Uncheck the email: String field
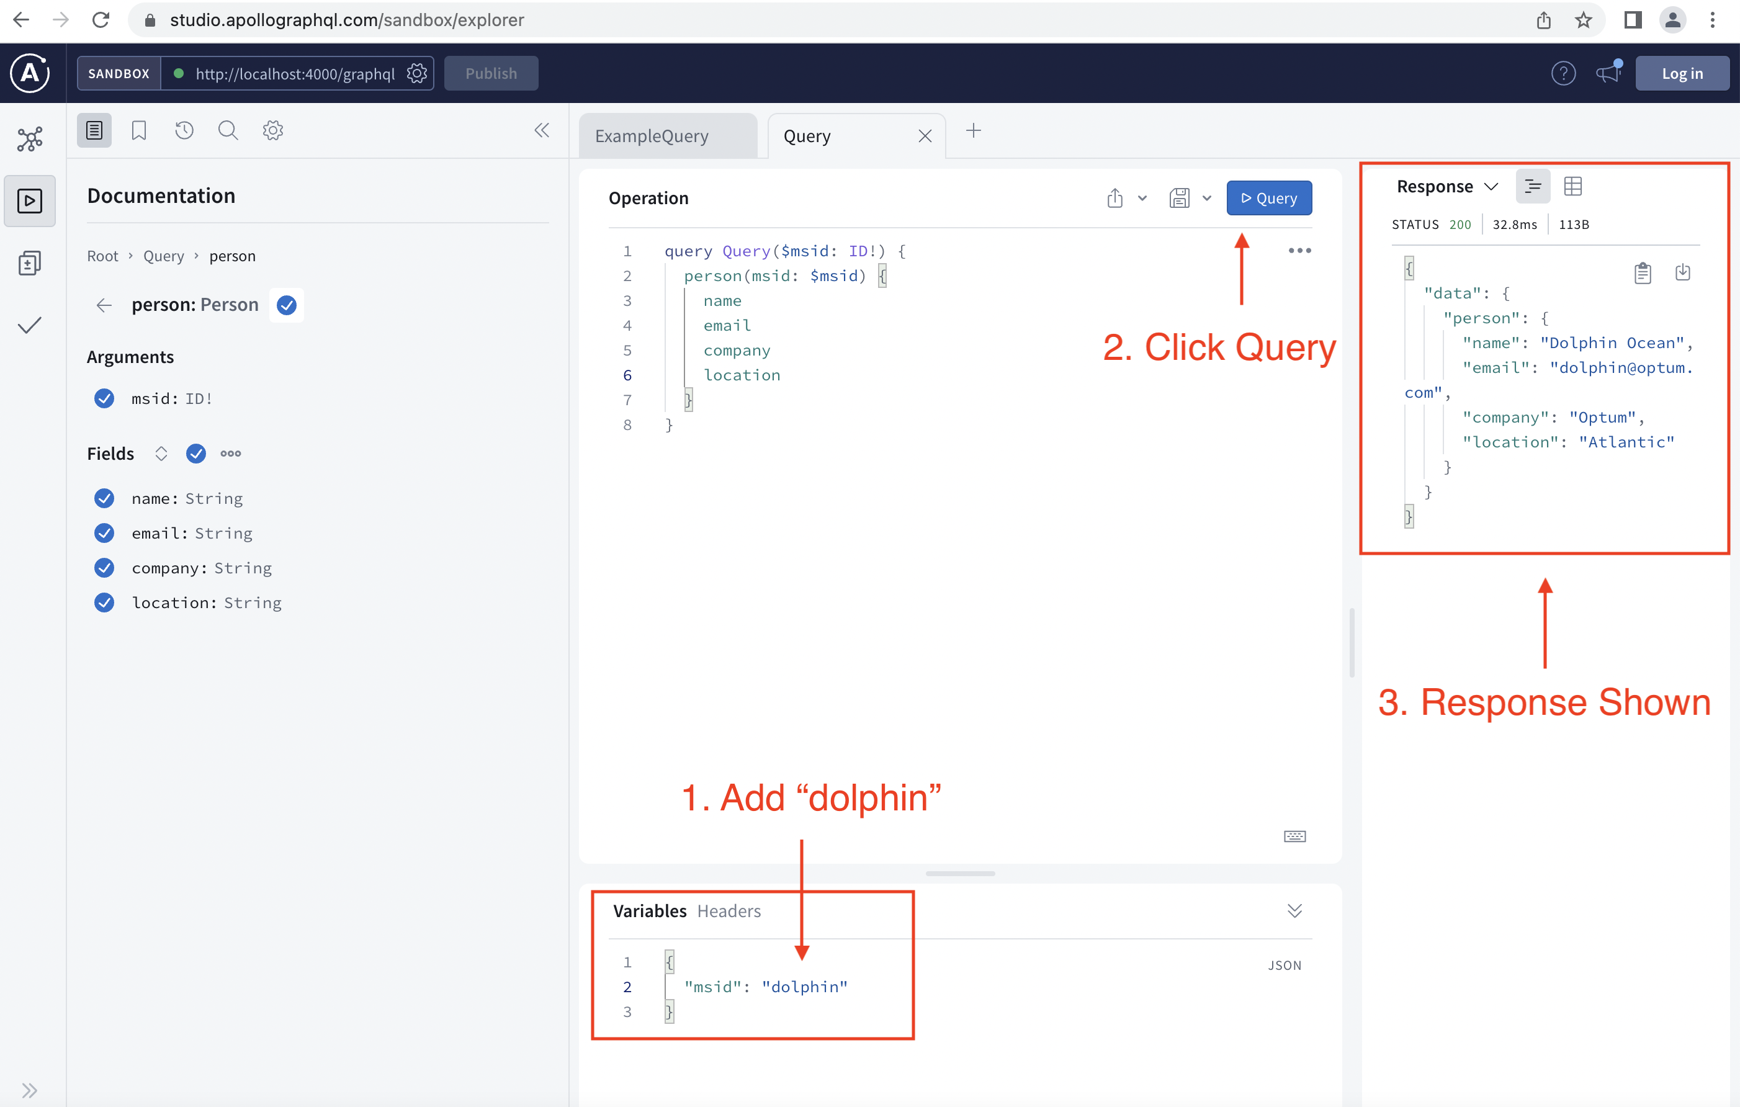 [x=104, y=533]
